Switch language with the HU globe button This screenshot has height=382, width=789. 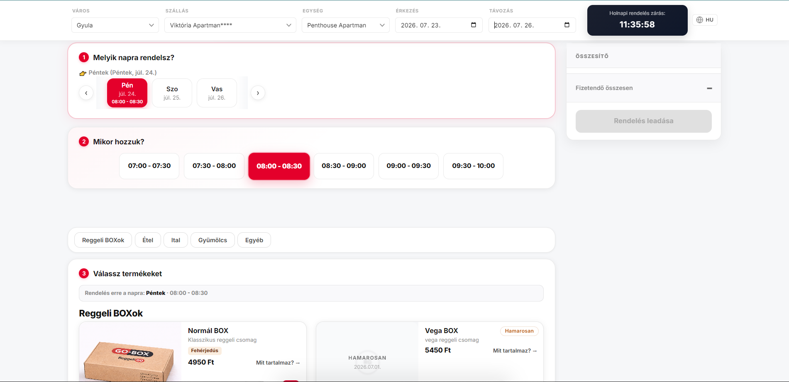[705, 20]
